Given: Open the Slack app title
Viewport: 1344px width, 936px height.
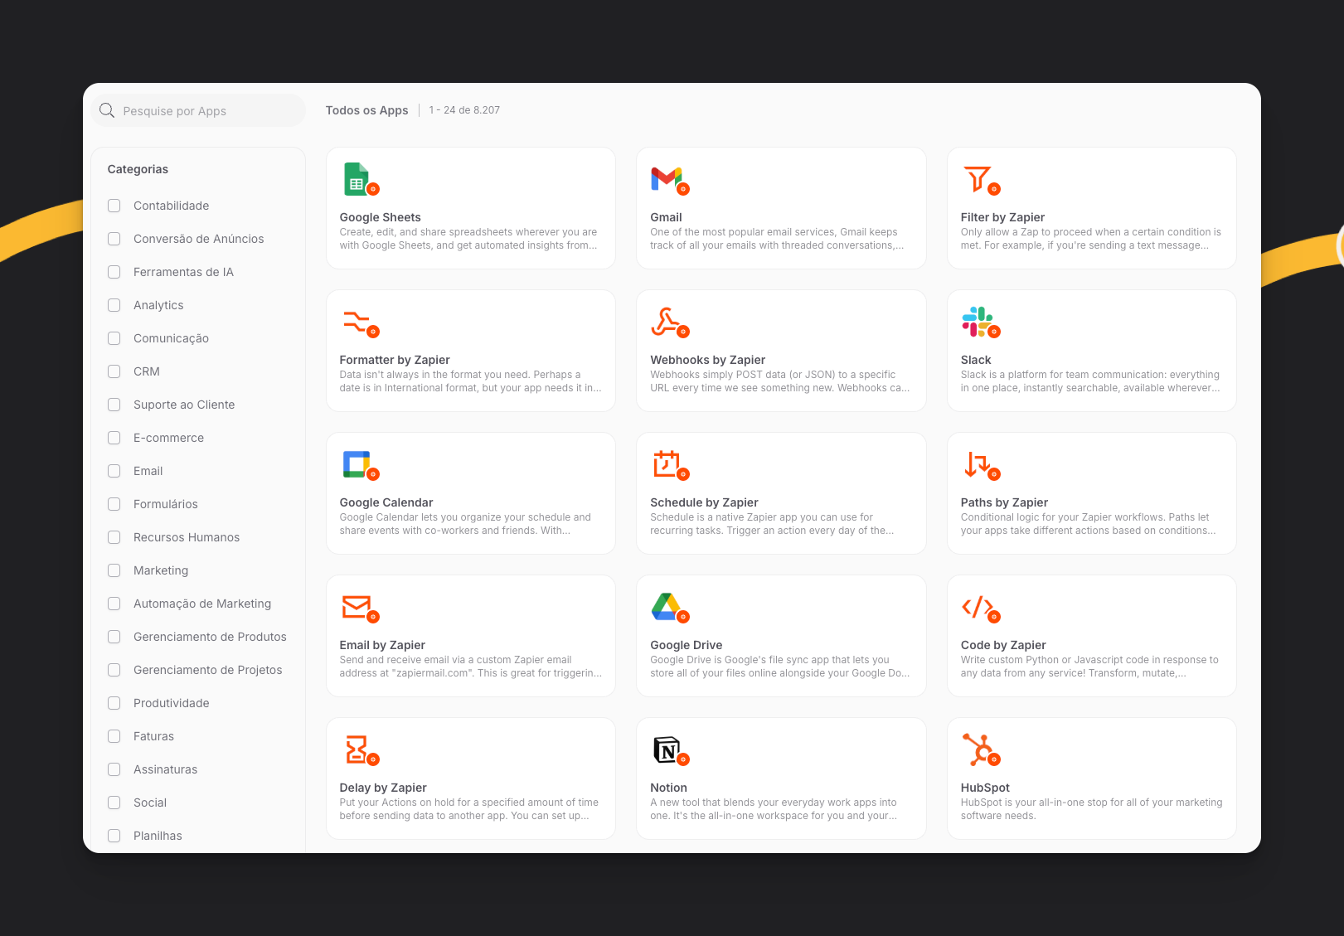Looking at the screenshot, I should tap(976, 360).
